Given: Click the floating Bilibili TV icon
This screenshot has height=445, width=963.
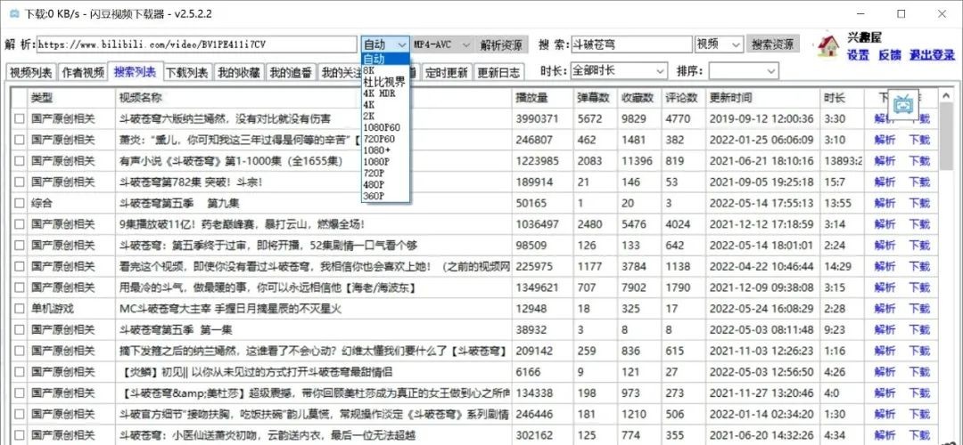Looking at the screenshot, I should (904, 105).
